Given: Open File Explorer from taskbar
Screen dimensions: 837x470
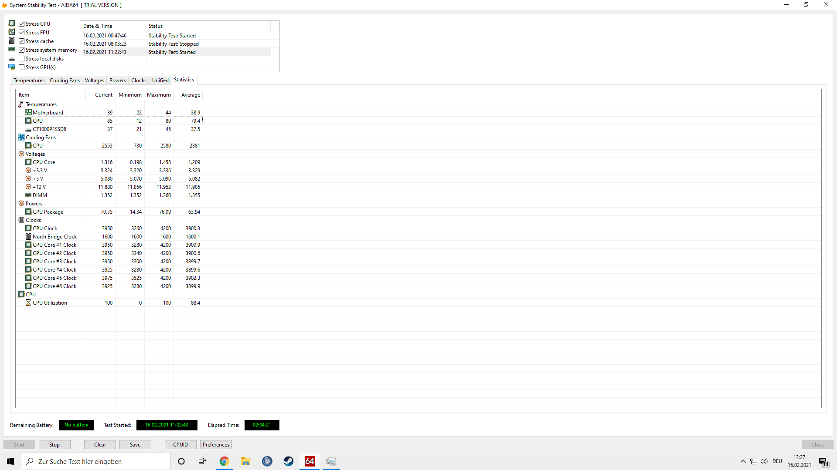Looking at the screenshot, I should (245, 461).
